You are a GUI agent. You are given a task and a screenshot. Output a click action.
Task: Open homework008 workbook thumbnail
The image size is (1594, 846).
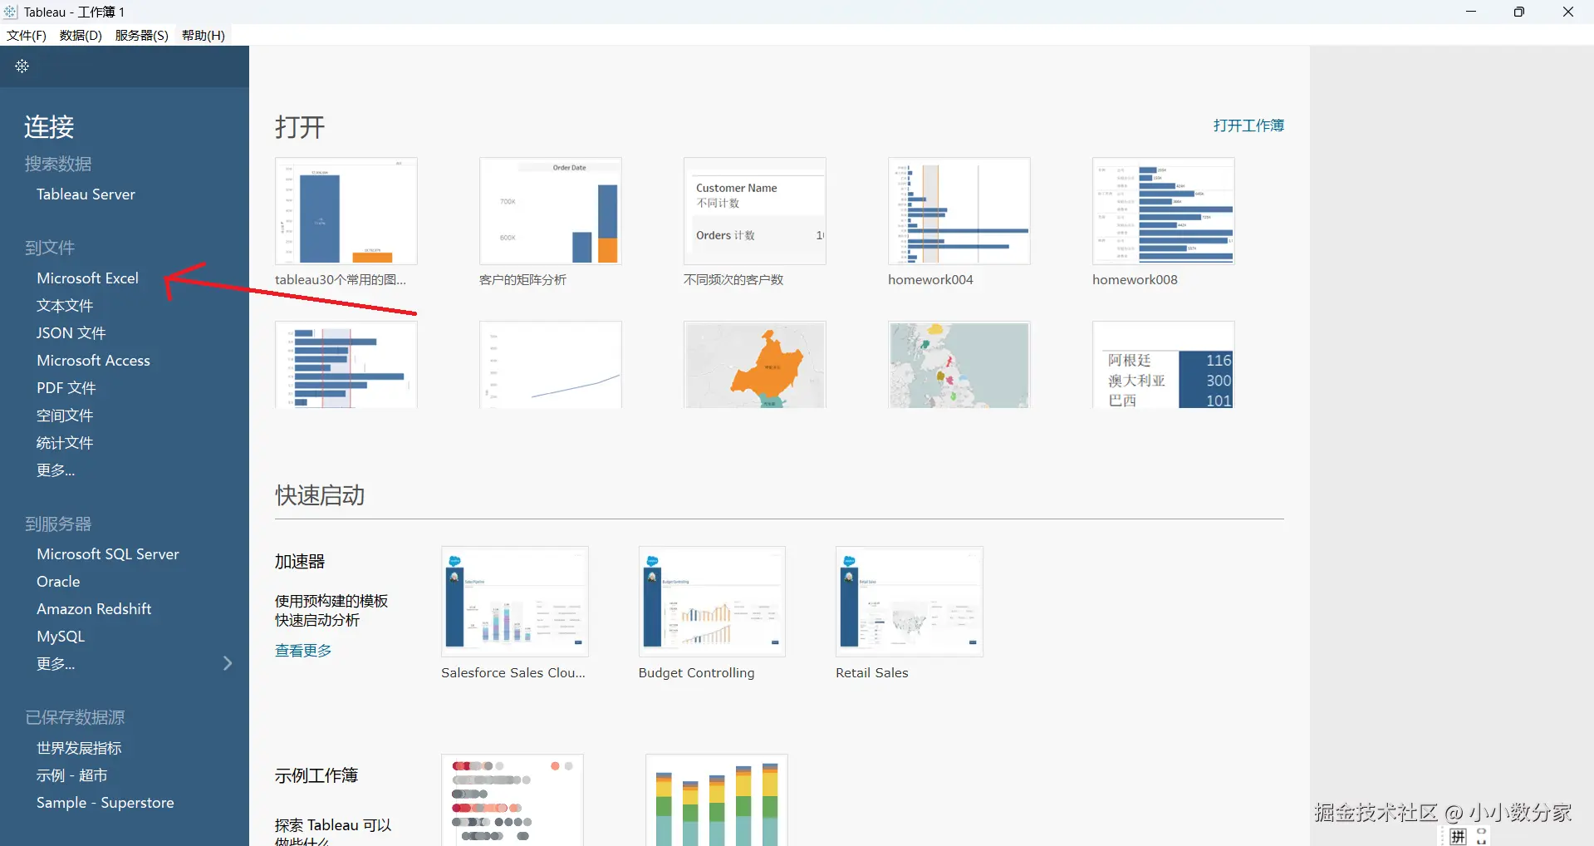(x=1164, y=211)
